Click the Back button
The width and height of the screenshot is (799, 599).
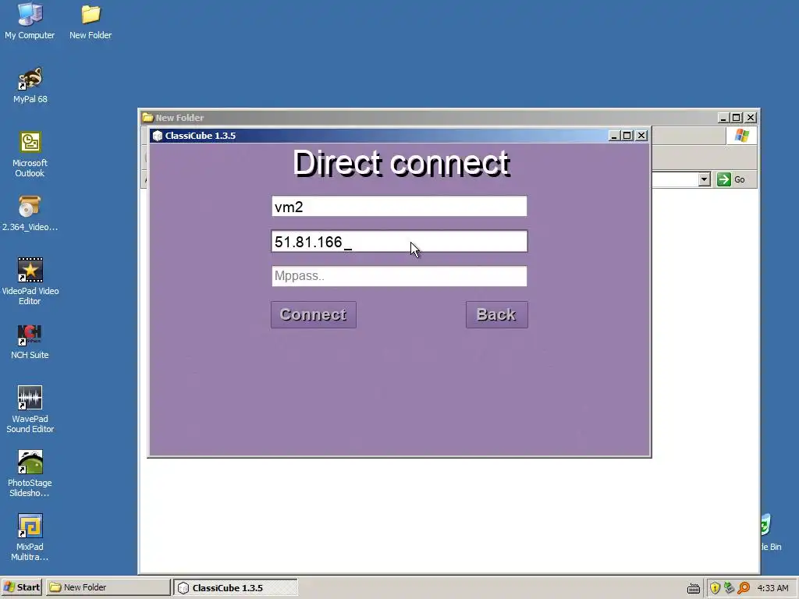(497, 315)
